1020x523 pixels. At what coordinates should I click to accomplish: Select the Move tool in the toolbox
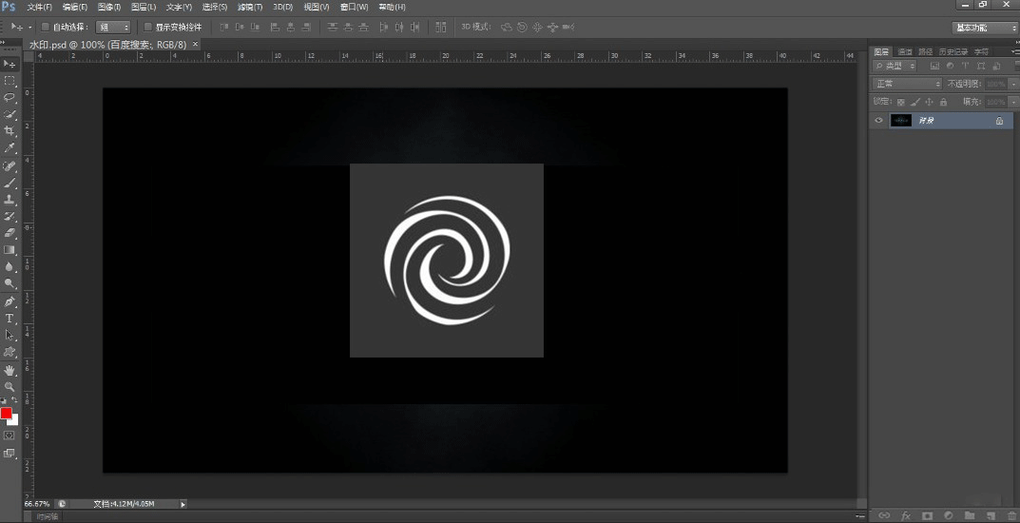tap(10, 64)
